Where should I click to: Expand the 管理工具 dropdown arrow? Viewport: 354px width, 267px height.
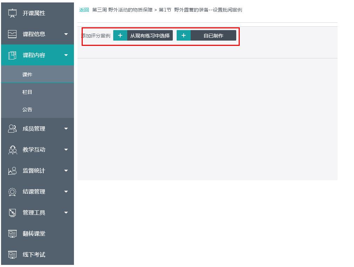pos(66,213)
